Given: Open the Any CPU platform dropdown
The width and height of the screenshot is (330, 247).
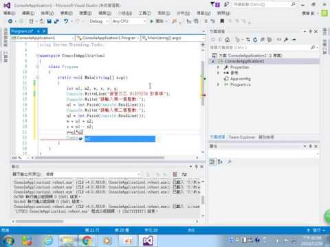Looking at the screenshot, I should (x=129, y=21).
